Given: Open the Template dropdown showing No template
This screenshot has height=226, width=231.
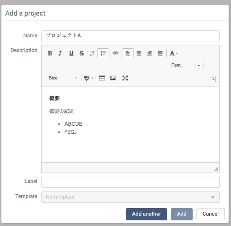Looking at the screenshot, I should click(x=130, y=197).
